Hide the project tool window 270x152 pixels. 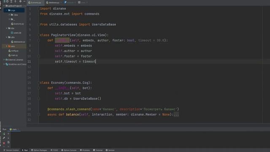[24, 1]
